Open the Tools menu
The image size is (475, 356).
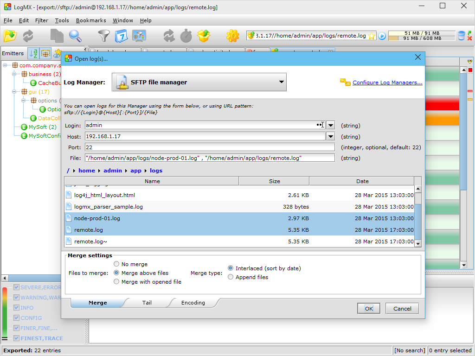tap(62, 20)
